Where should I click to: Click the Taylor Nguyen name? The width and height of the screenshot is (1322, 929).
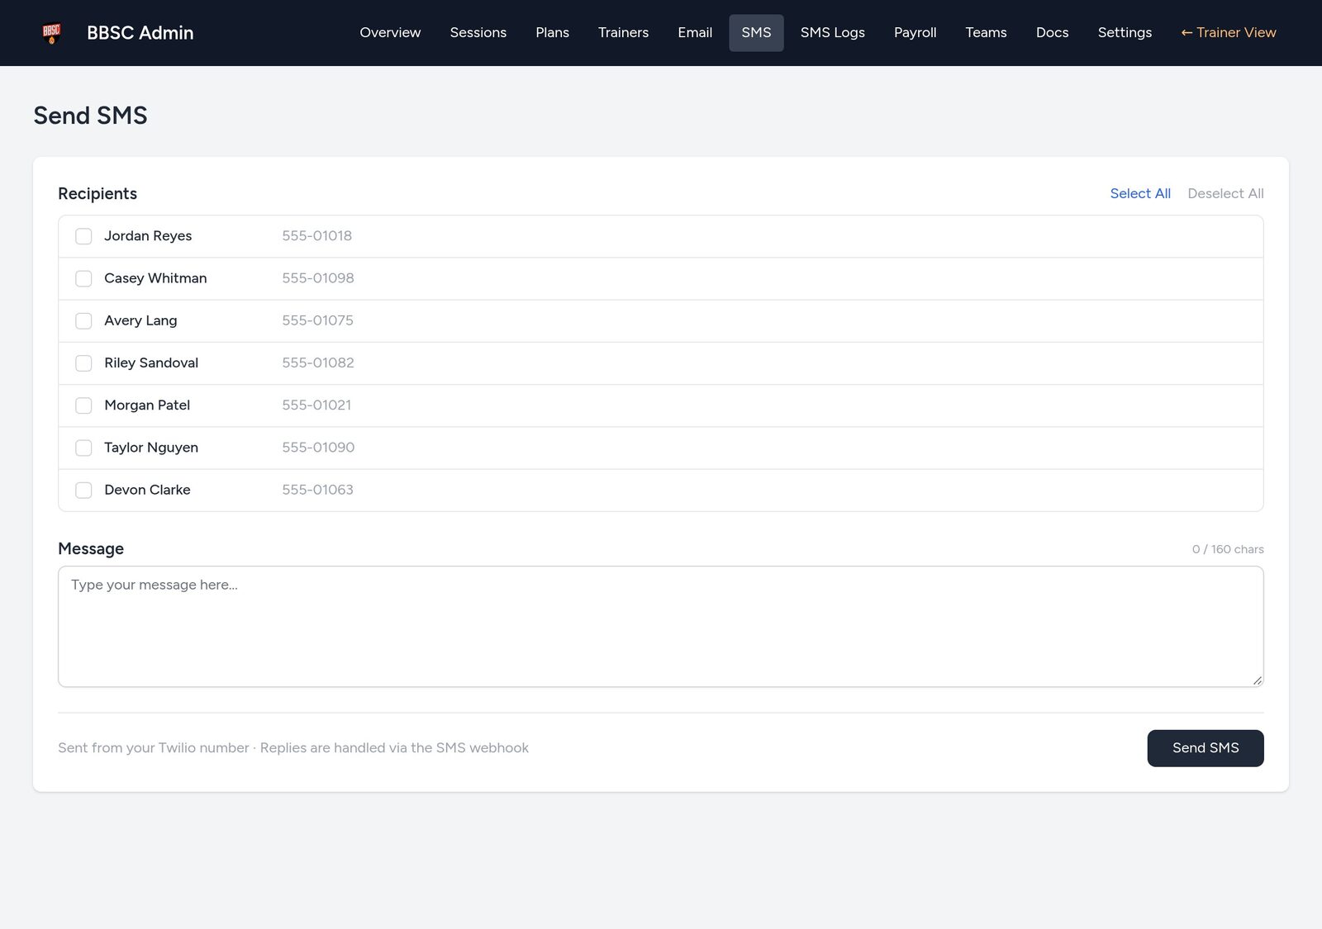click(151, 448)
